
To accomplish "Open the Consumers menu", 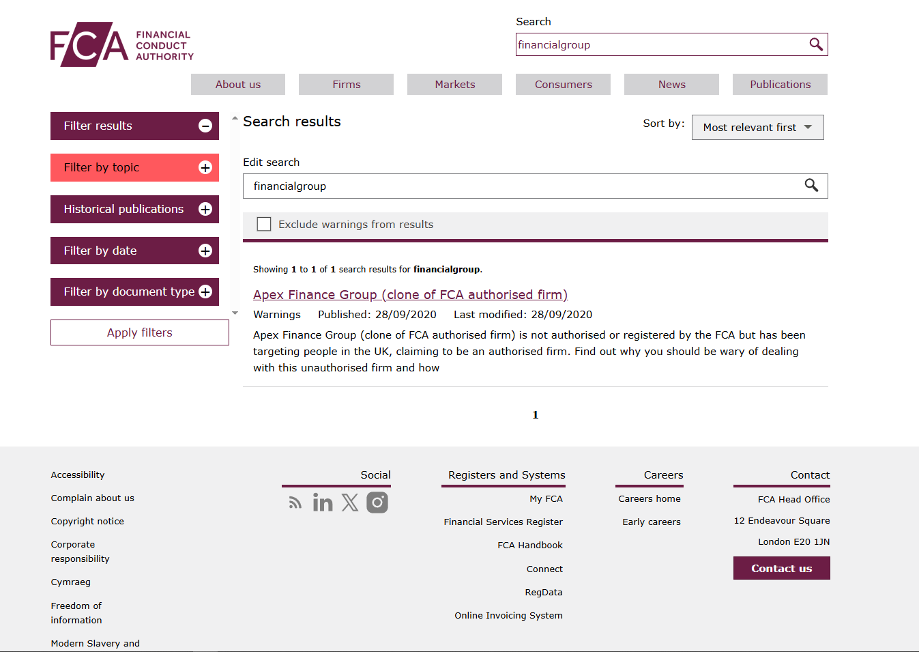I will pos(564,84).
